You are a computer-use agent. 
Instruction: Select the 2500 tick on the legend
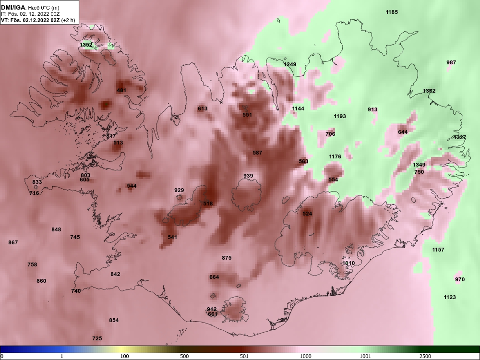(x=425, y=356)
